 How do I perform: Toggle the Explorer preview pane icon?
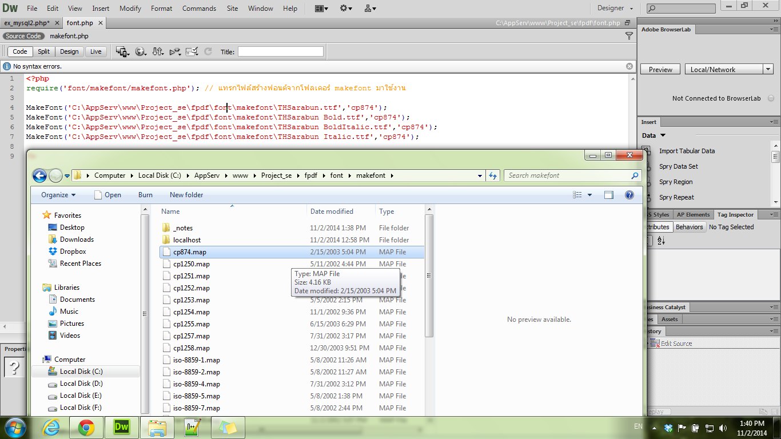[609, 195]
